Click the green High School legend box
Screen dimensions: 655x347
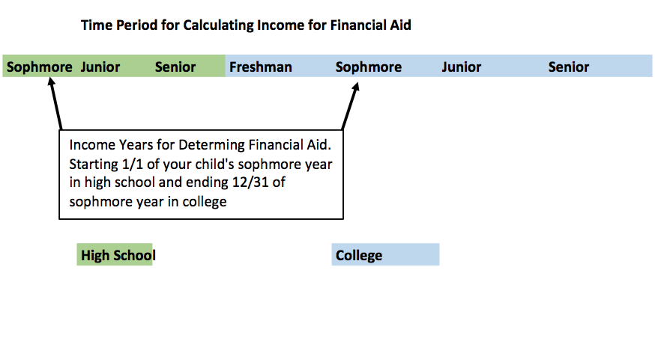click(x=115, y=254)
